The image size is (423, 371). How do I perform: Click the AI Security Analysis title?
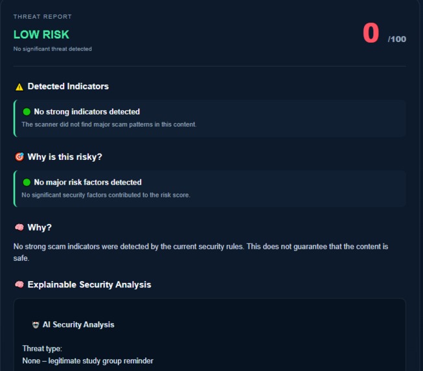[78, 324]
